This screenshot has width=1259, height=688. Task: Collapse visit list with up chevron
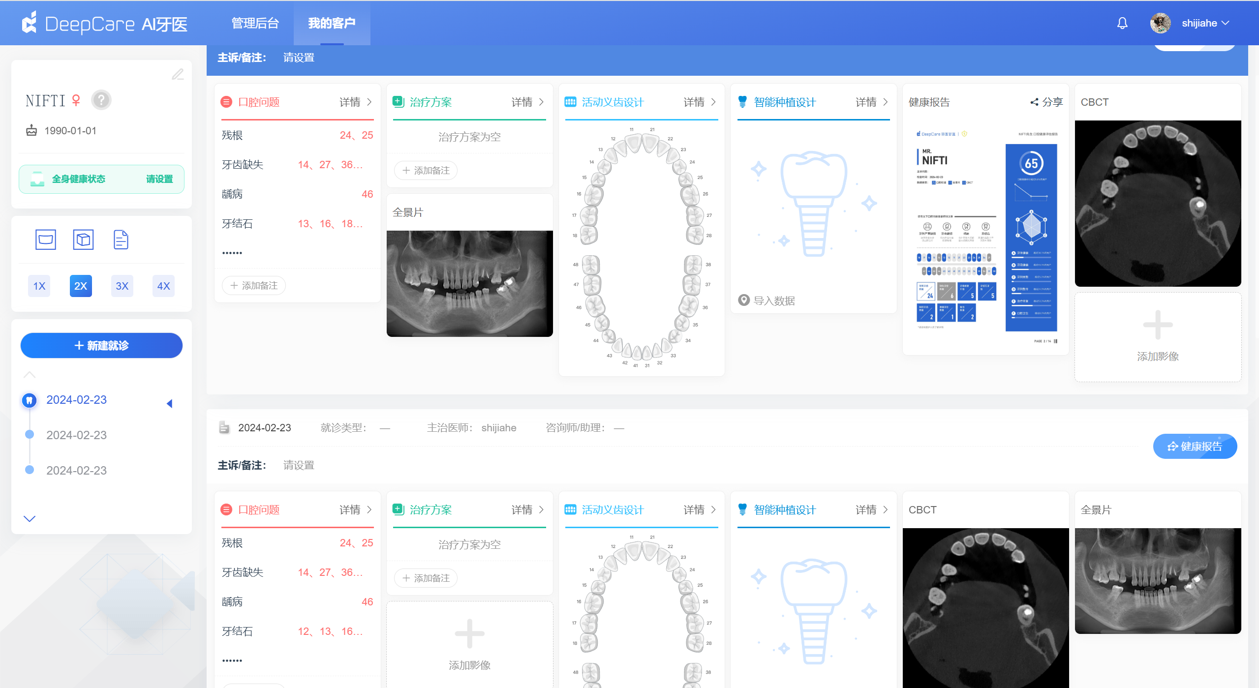(x=30, y=375)
